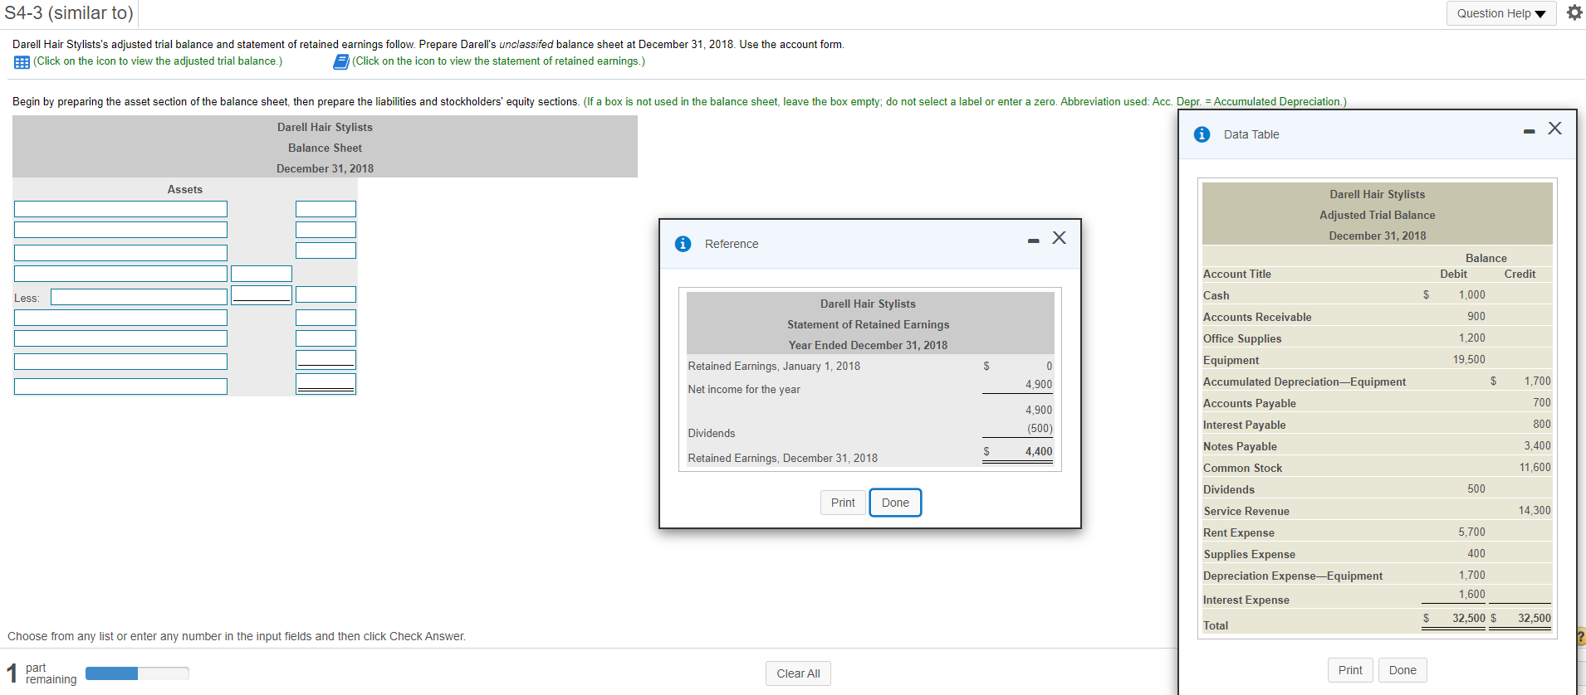Click the Total row in Data Table
The height and width of the screenshot is (695, 1586).
tap(1377, 622)
